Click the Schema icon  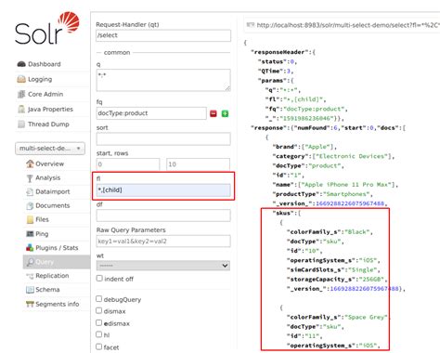(x=30, y=290)
